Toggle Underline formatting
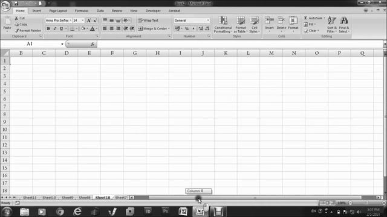Screen dimensions: 387x217 [x=62, y=28]
